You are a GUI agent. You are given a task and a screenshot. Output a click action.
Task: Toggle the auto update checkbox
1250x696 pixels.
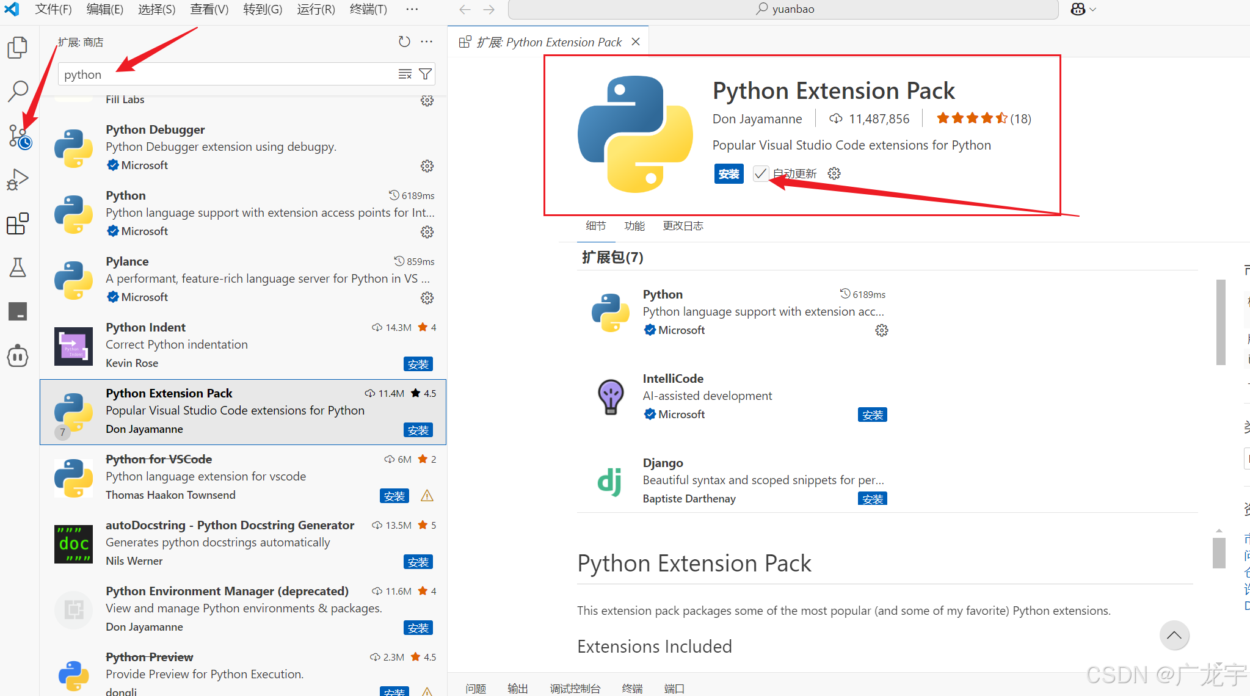pos(760,174)
